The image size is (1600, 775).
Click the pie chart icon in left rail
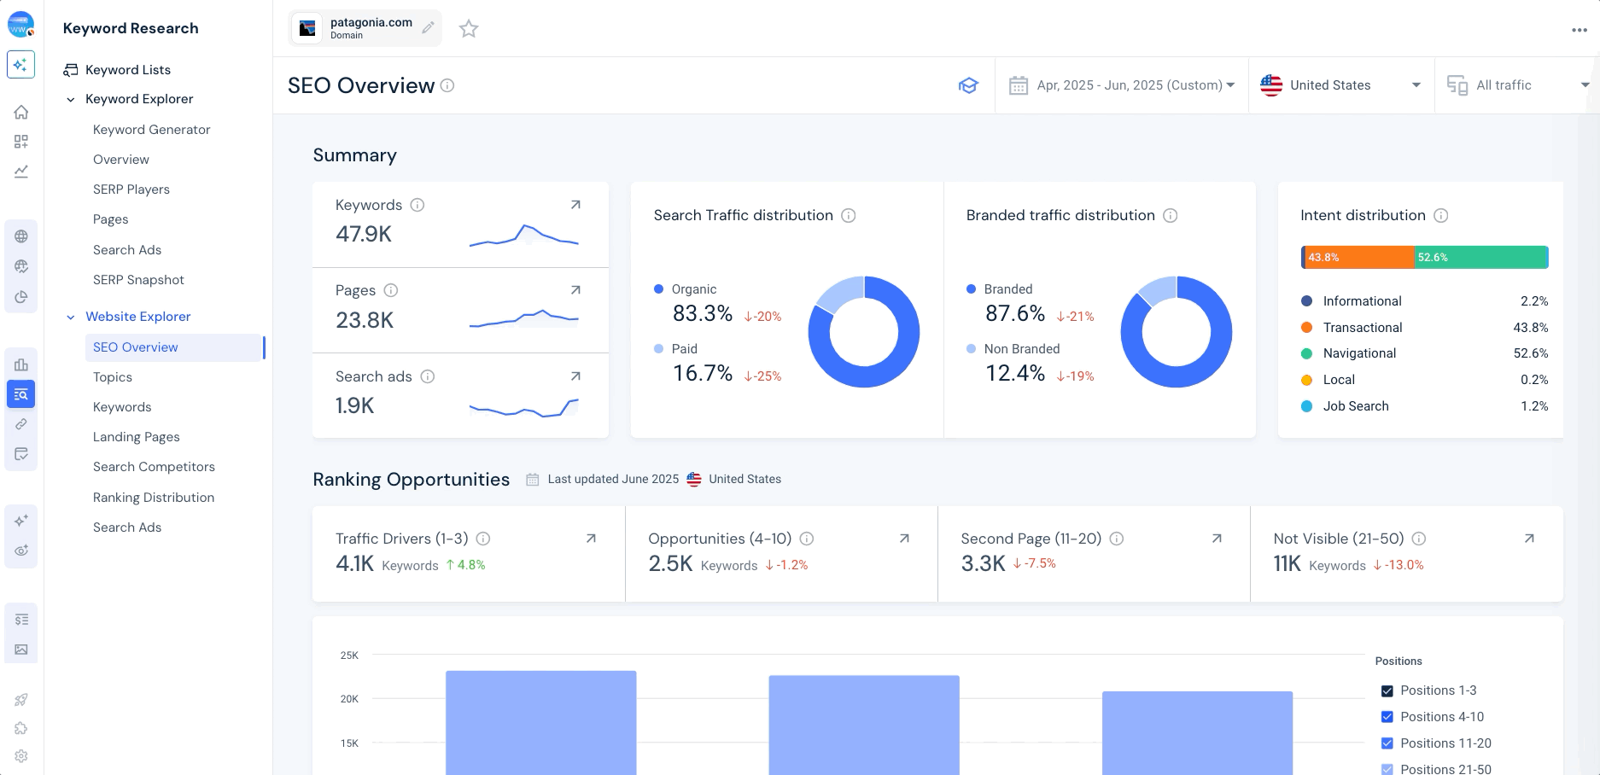21,297
